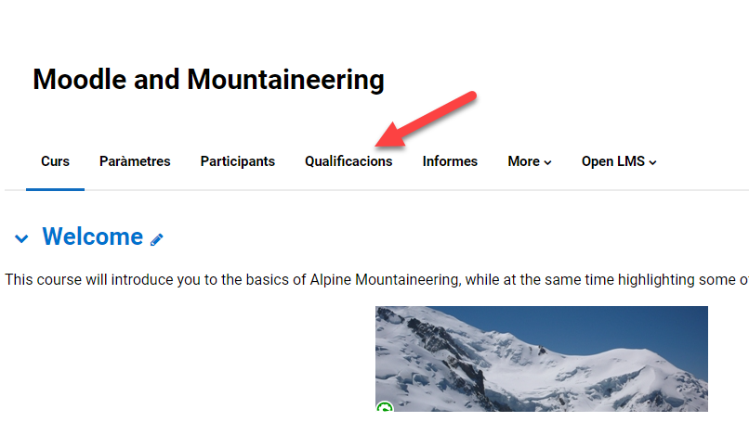Click the Moodle and Mountaineering course title

point(208,80)
